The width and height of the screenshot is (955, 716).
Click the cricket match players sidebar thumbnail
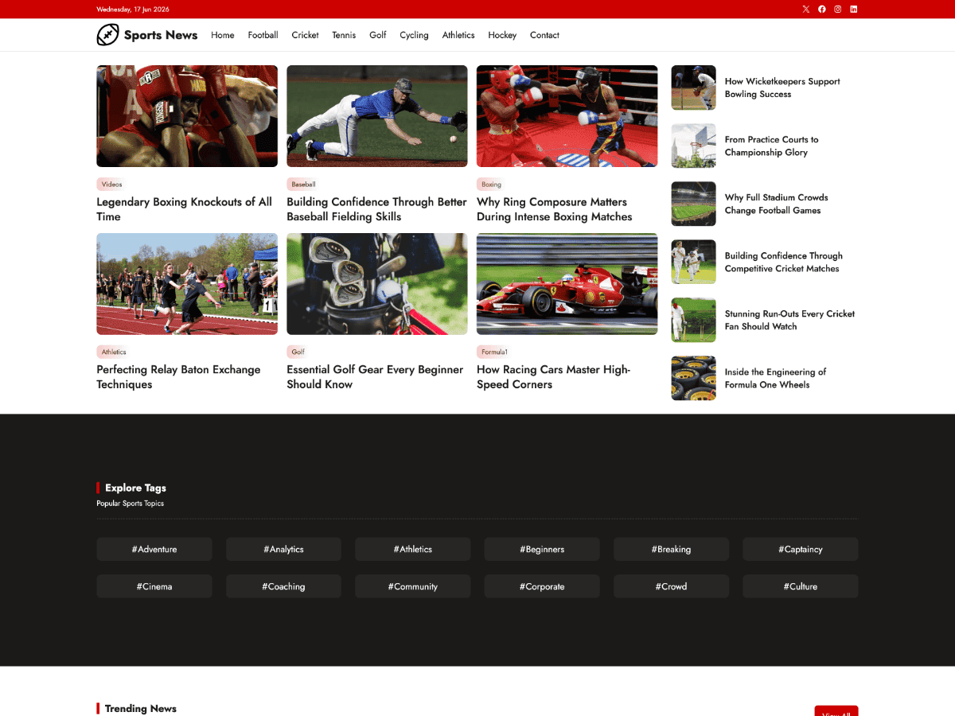click(x=693, y=262)
